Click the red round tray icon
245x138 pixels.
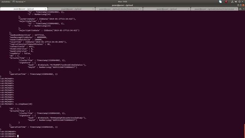pyautogui.click(x=226, y=2)
